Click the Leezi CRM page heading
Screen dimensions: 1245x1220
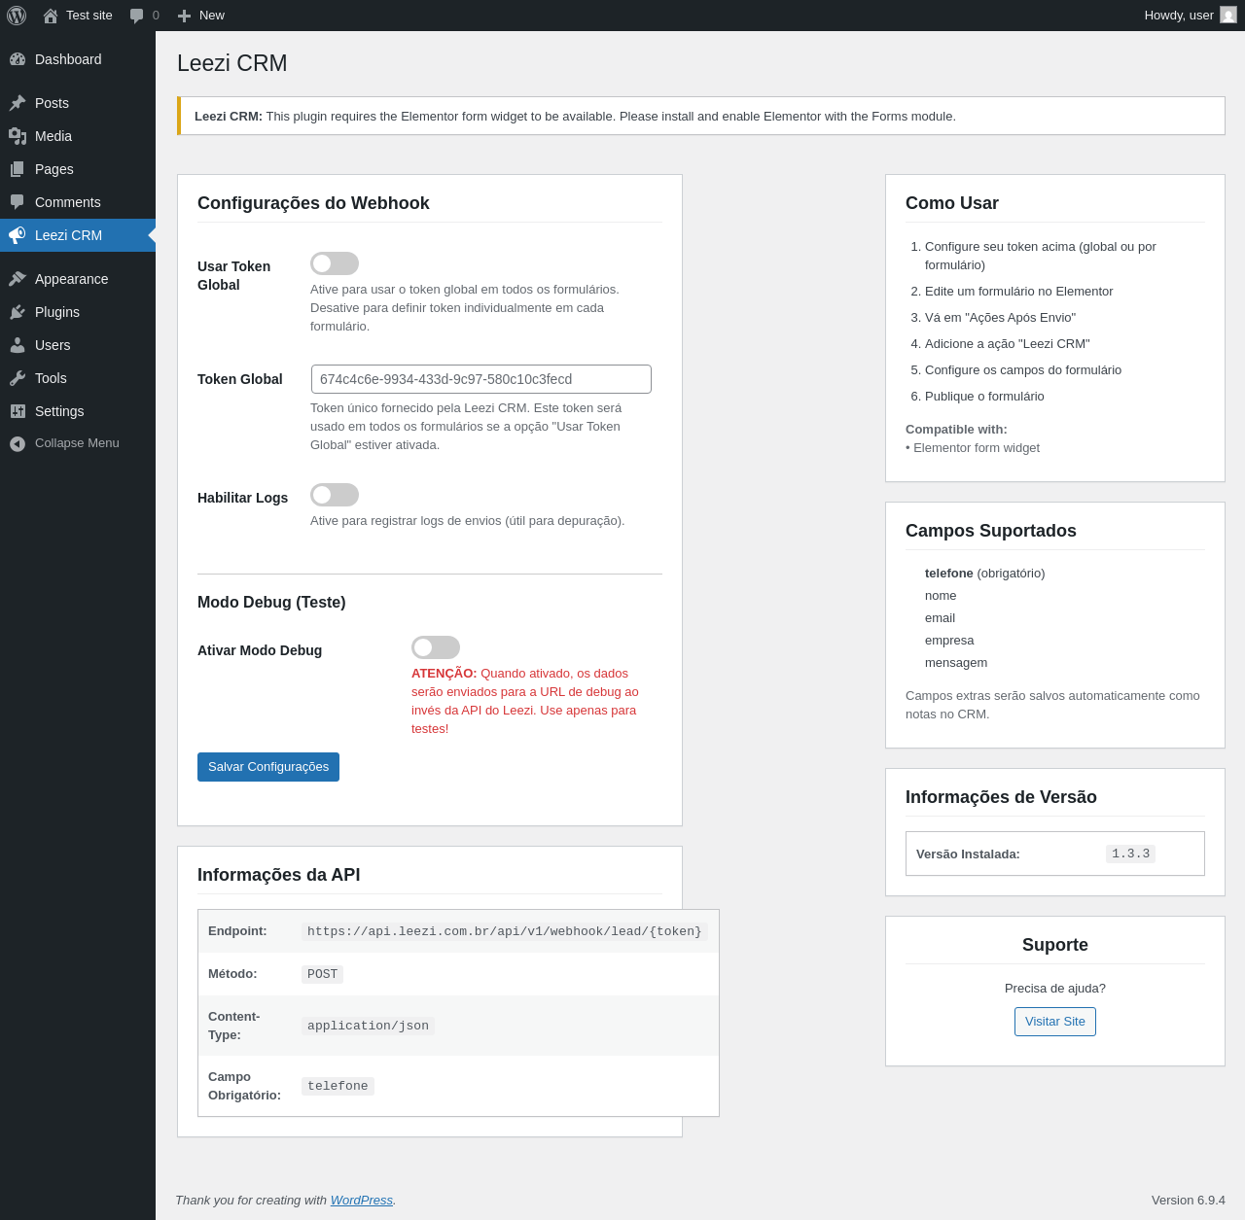[x=232, y=63]
